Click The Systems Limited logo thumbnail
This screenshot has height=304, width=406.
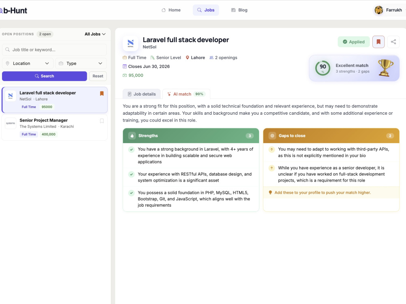pyautogui.click(x=11, y=123)
